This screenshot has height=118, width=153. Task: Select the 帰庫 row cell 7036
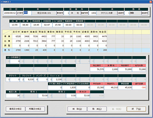click(x=34, y=36)
